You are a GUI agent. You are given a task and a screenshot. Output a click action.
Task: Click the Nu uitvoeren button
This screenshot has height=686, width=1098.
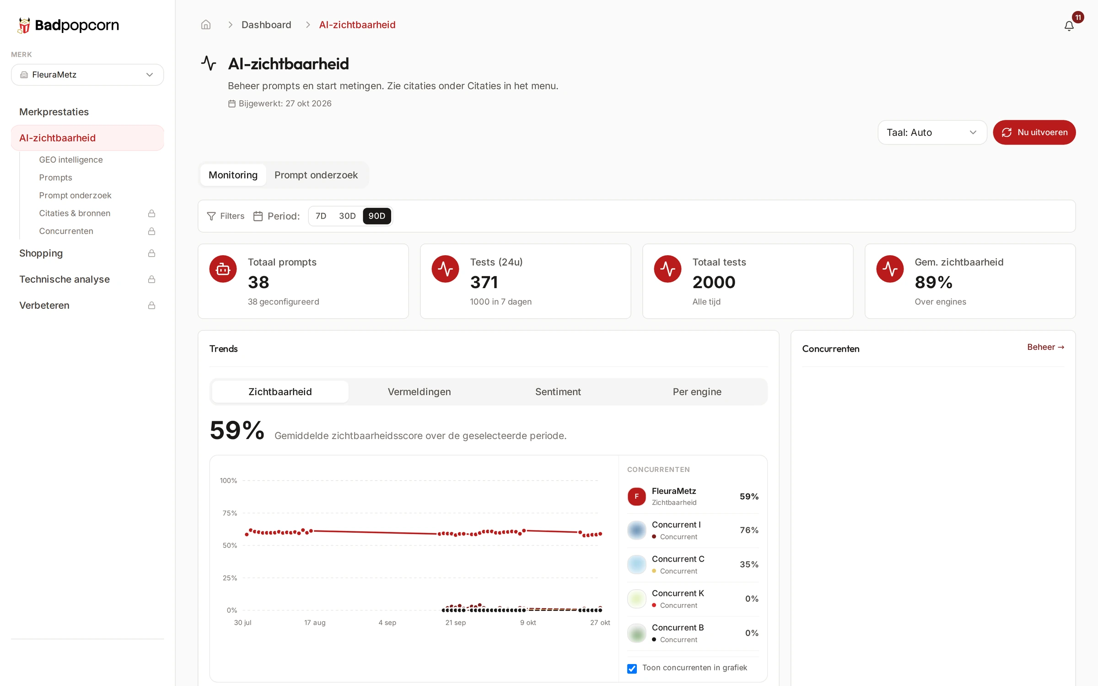click(x=1034, y=133)
